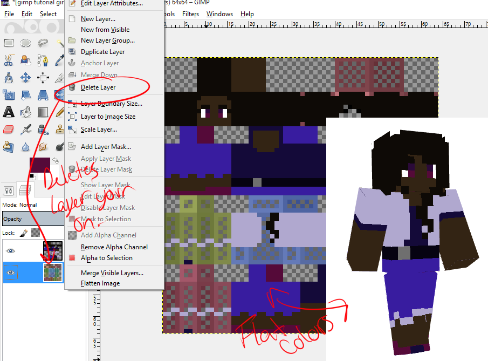Viewport: 488px width, 361px height.
Task: Open the File menu
Action: pos(9,14)
